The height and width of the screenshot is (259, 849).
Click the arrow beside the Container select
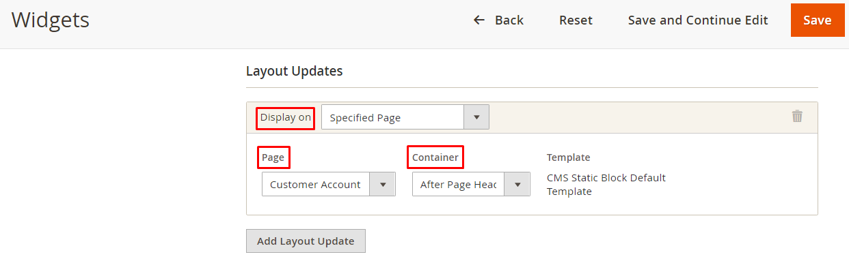[517, 184]
